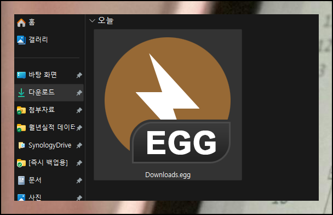
Task: Click the pin next to SynologyDrive
Action: click(x=79, y=145)
